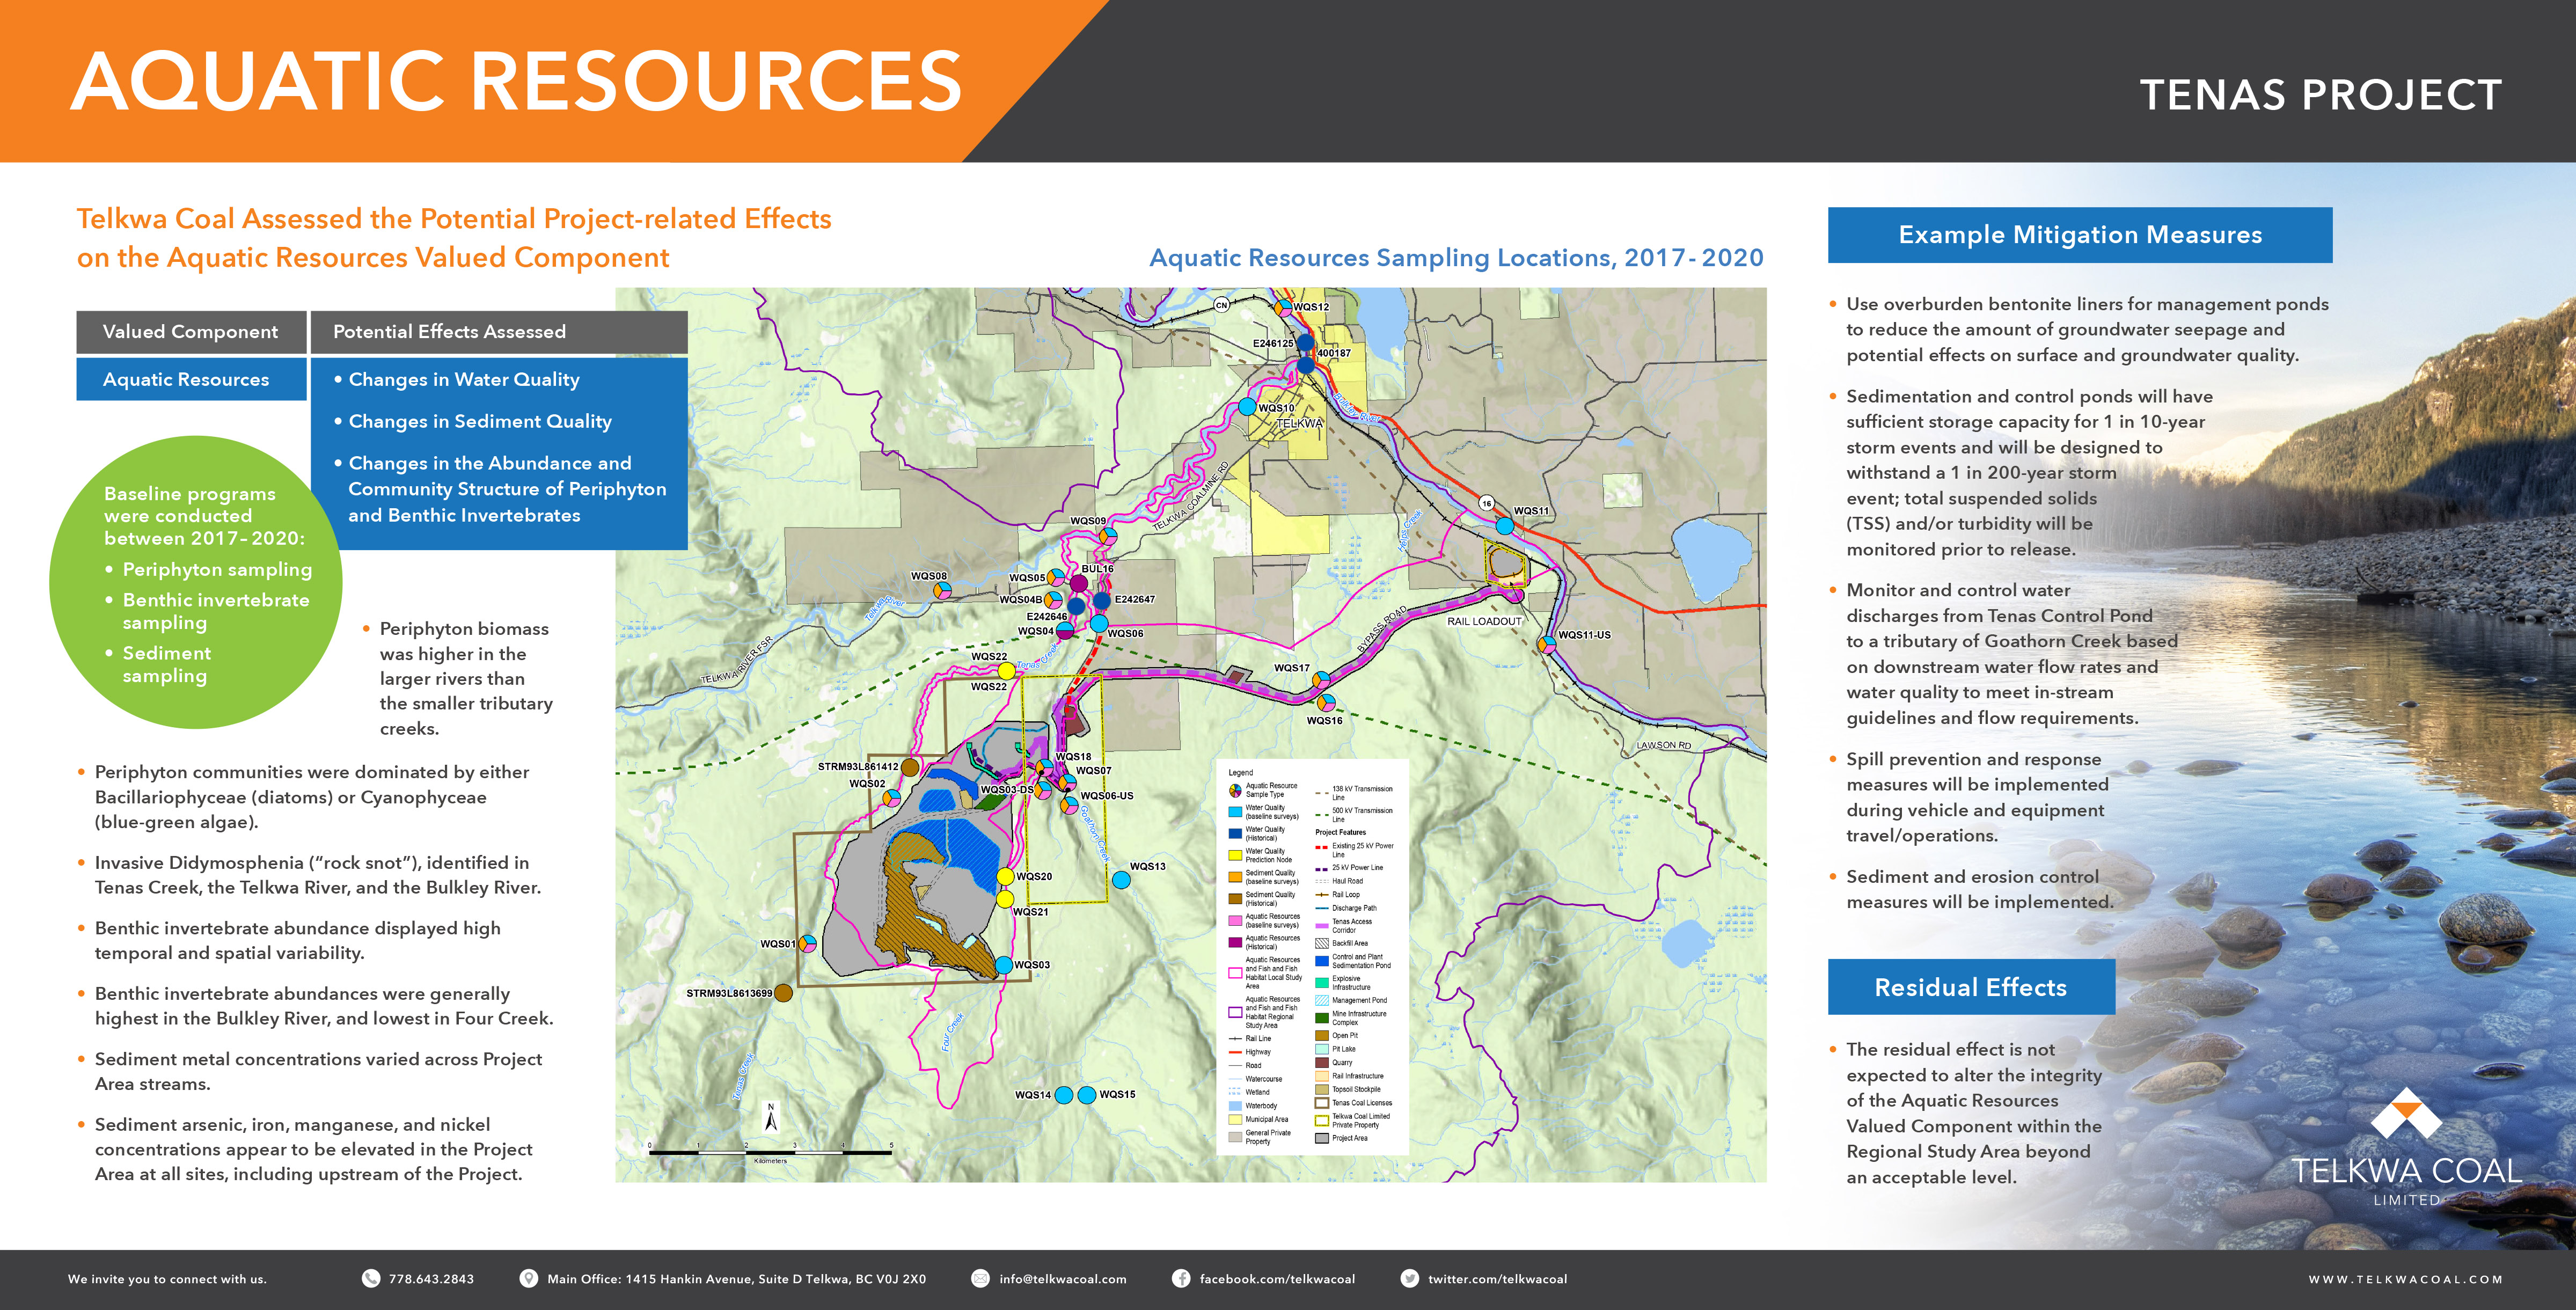Click the Facebook icon in the footer
This screenshot has height=1310, width=2576.
[1181, 1278]
